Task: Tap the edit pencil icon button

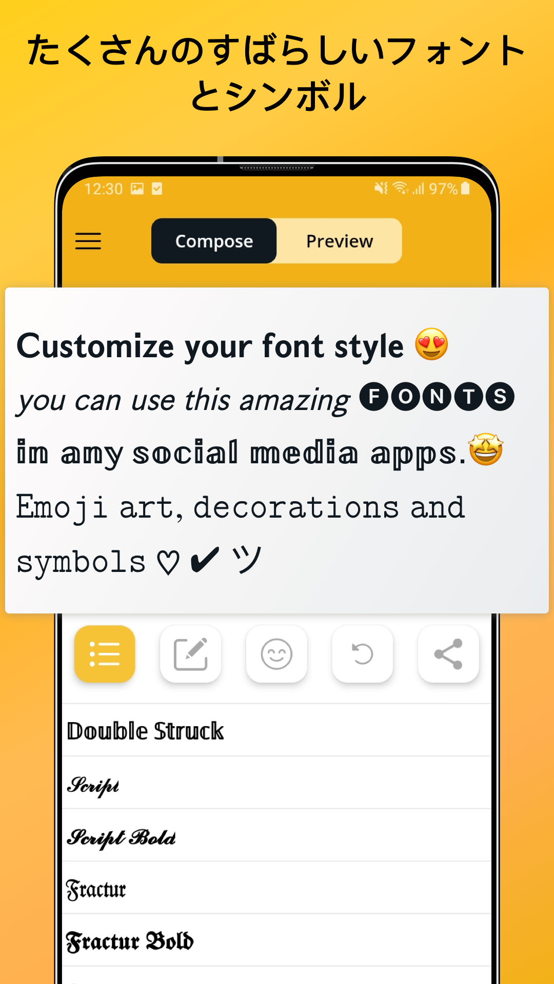Action: pos(190,654)
